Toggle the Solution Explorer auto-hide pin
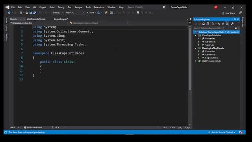This screenshot has width=252, height=142. pos(235,19)
